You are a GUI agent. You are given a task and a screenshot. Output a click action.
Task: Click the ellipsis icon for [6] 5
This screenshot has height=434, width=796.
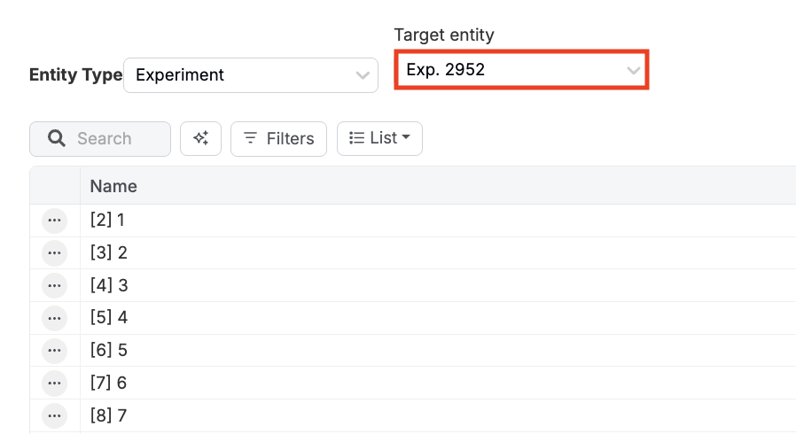pos(54,350)
